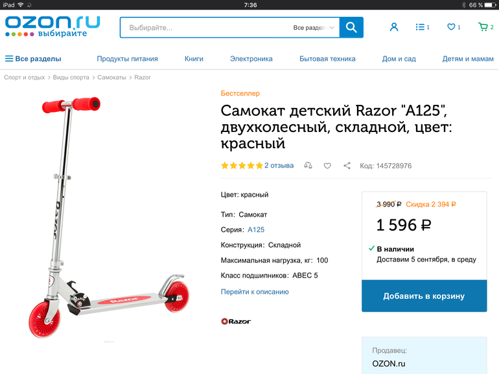Open the 'Все разделы' hamburger menu
The width and height of the screenshot is (499, 374).
coord(33,59)
